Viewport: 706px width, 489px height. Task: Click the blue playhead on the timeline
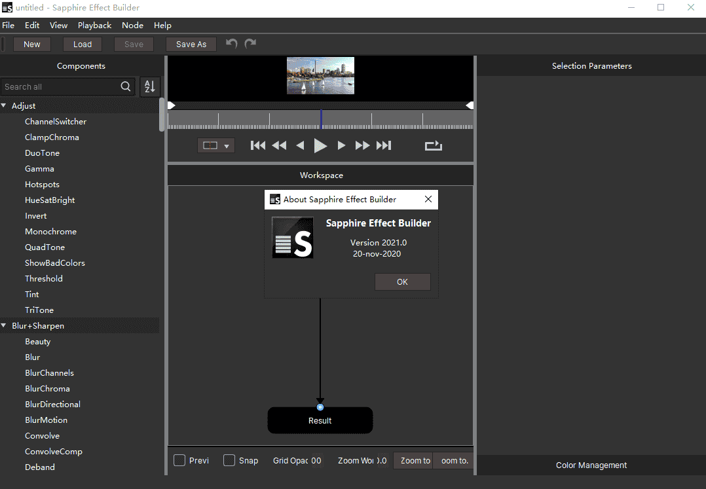click(x=321, y=119)
